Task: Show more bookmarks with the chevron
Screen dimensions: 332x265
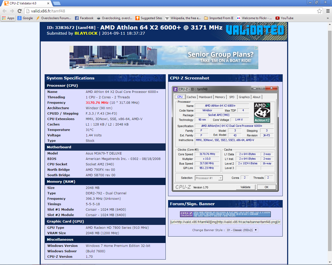Action: click(328, 18)
